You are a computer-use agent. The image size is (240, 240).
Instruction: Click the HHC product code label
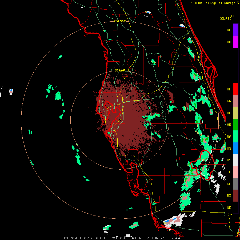(234, 16)
